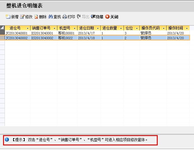This screenshot has width=194, height=150.
Task: Select 仓位 cell with value 2
Action: [x=132, y=38]
